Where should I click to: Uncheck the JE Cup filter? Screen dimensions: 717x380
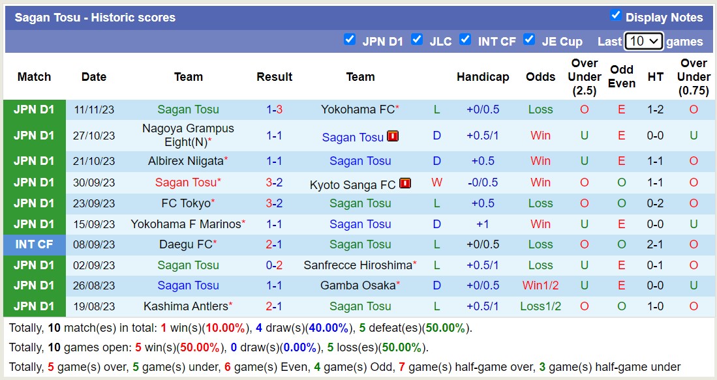530,40
